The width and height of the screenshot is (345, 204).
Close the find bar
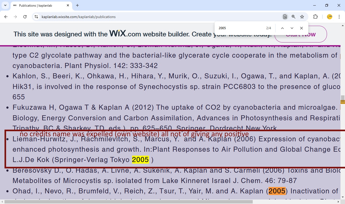[x=302, y=28]
